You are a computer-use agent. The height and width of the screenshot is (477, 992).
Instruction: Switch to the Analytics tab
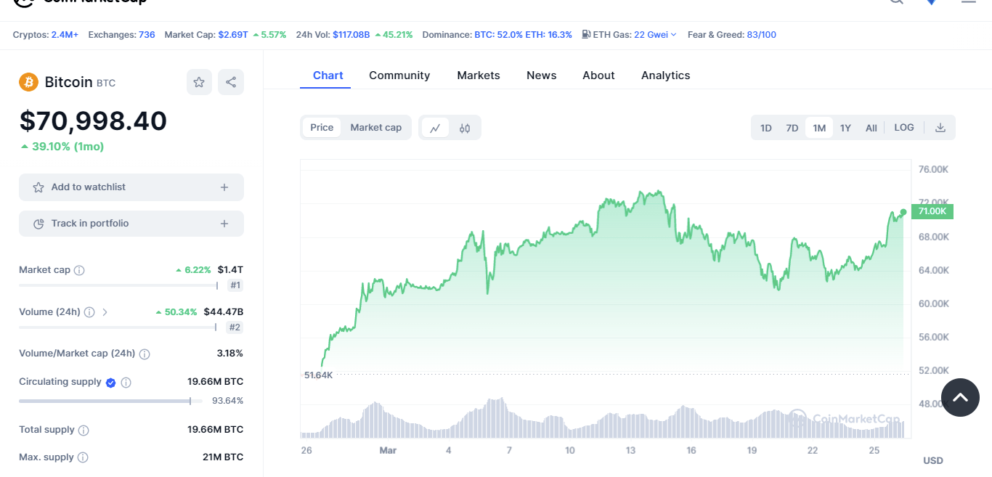click(666, 76)
